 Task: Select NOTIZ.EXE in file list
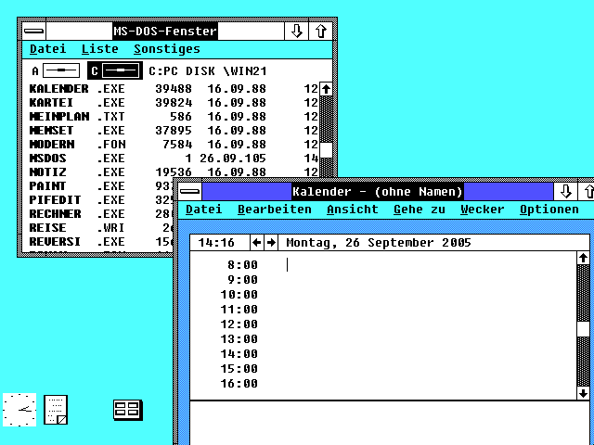174,172
